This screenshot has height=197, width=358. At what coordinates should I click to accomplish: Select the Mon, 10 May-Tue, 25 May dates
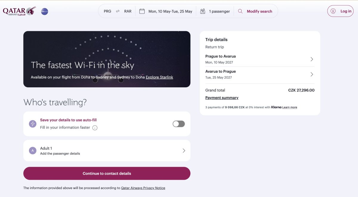pyautogui.click(x=170, y=11)
